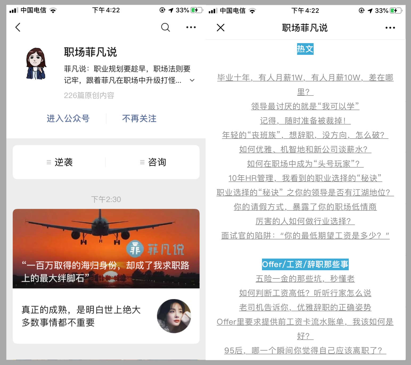Open the 咨询 menu list icon

[x=142, y=162]
